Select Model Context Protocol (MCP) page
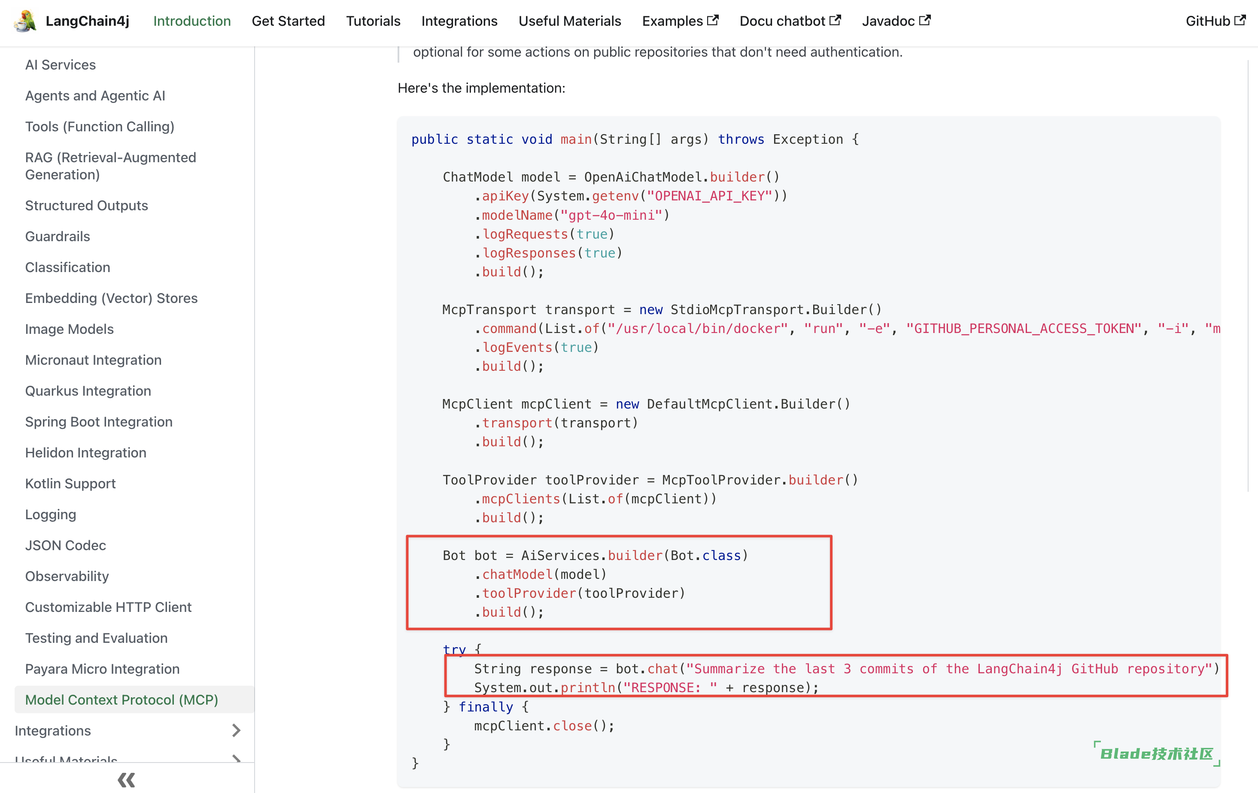This screenshot has width=1258, height=793. (134, 699)
